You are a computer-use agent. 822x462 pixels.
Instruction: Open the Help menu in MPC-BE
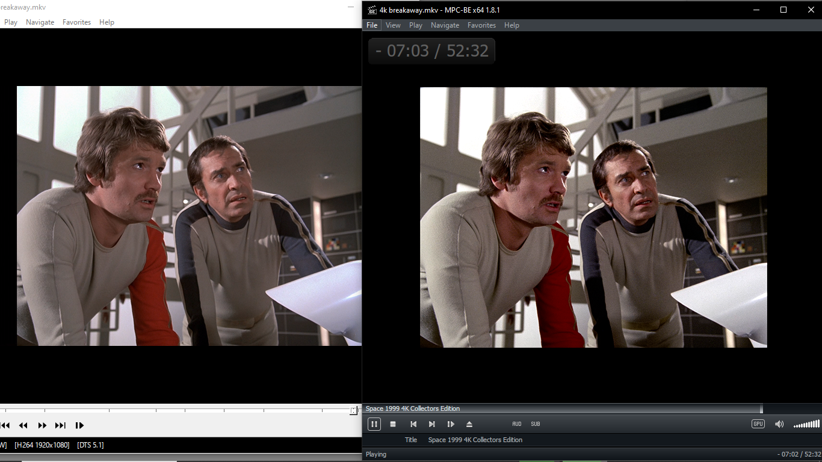pos(511,25)
